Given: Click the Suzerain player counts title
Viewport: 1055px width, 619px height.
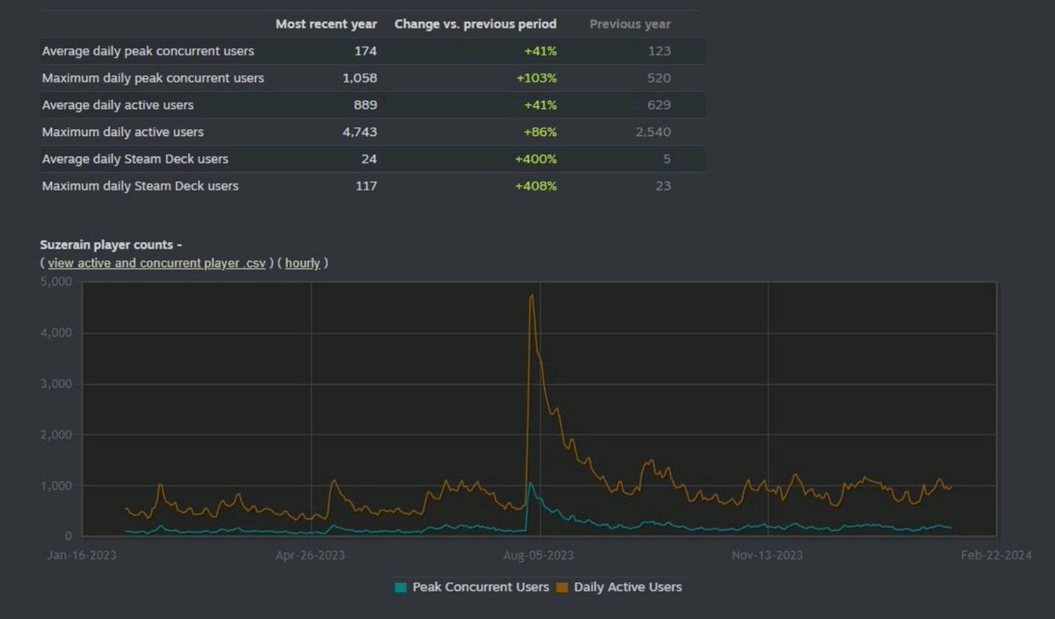Looking at the screenshot, I should coord(109,244).
